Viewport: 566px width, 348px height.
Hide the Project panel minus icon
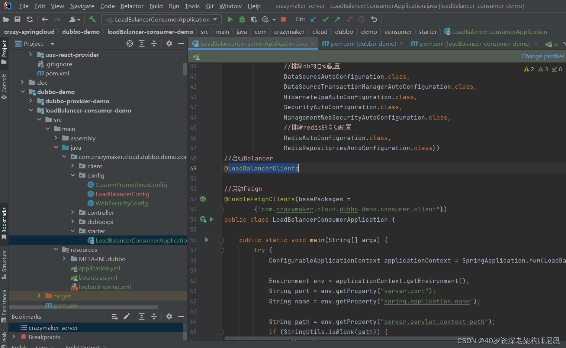[x=181, y=43]
